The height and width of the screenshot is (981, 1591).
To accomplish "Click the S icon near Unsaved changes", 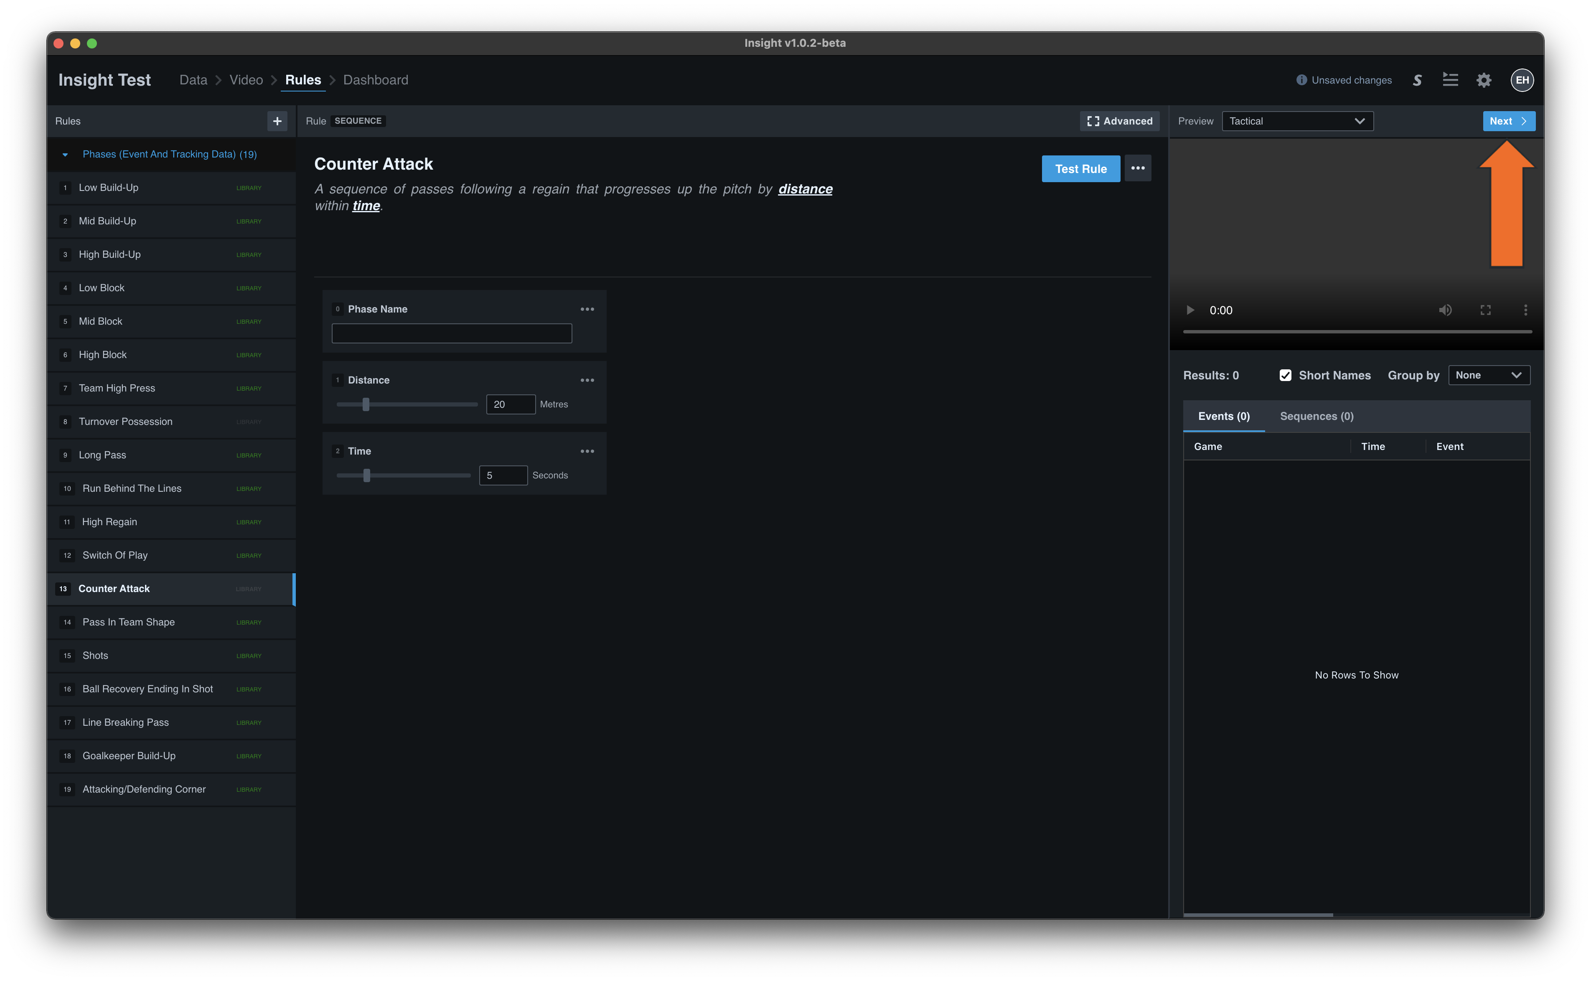I will coord(1418,80).
